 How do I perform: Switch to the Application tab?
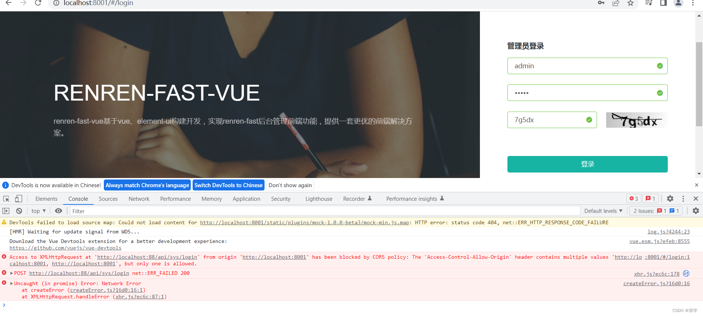(246, 199)
